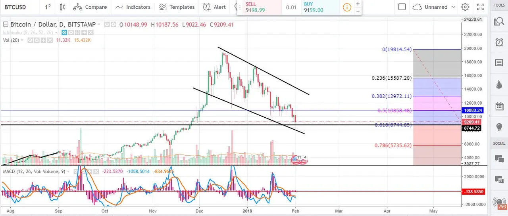Screen dimensions: 508x216
Task: Open private messages icon in sidebar
Action: coord(499,180)
